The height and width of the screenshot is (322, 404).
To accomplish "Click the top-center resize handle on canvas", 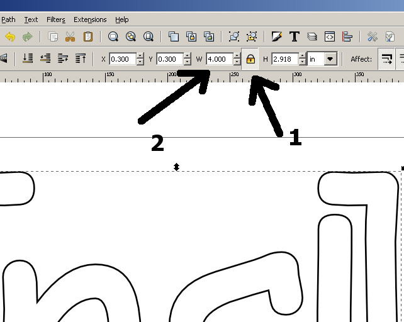I will pos(177,167).
